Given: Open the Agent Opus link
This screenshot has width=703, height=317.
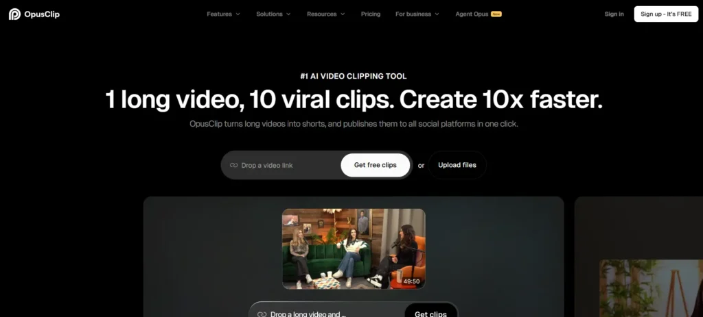Looking at the screenshot, I should click(x=472, y=14).
